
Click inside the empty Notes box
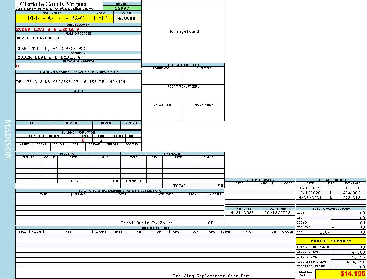click(x=78, y=106)
